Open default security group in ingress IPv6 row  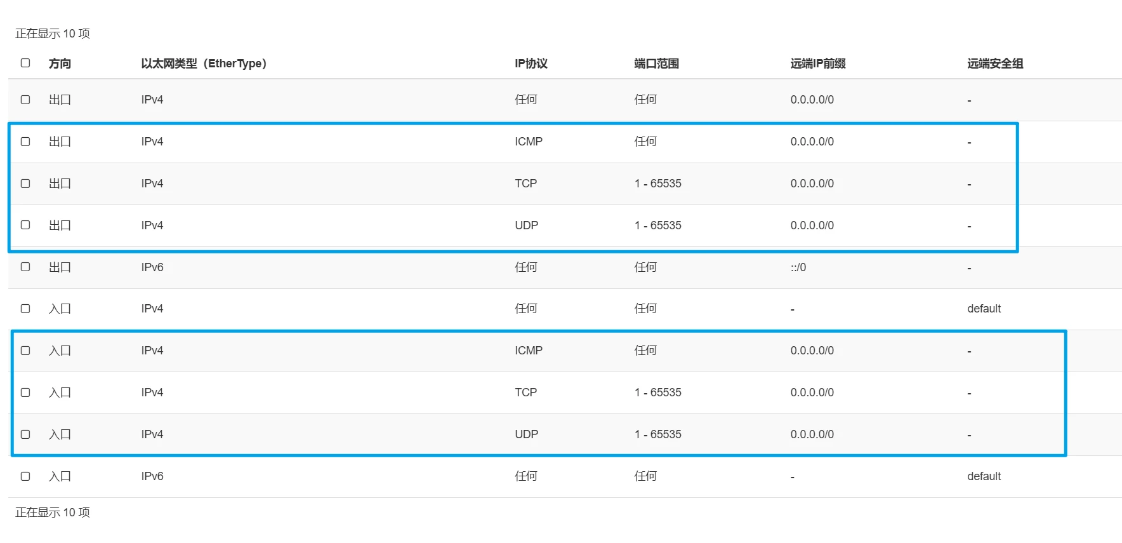pyautogui.click(x=984, y=476)
